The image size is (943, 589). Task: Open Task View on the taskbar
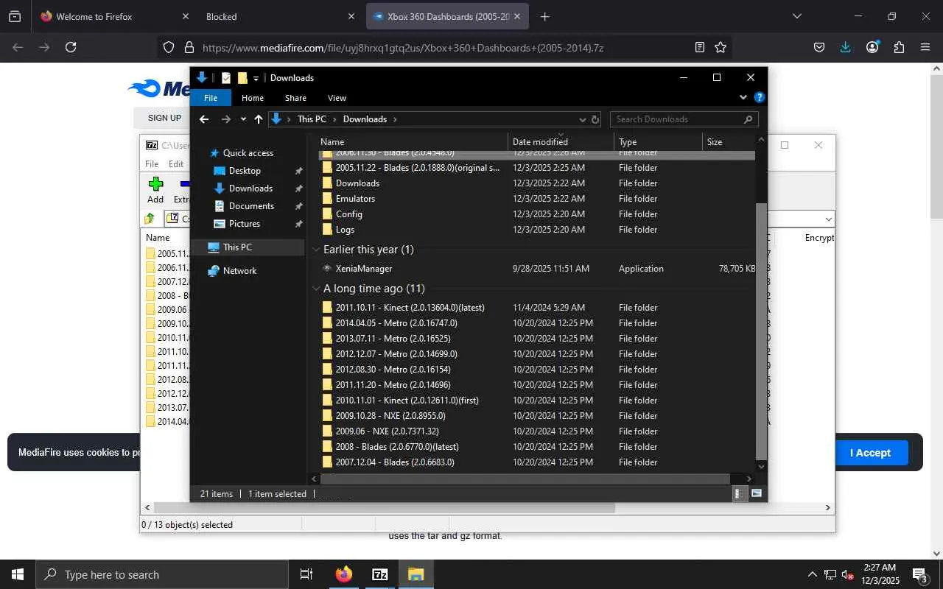tap(306, 574)
